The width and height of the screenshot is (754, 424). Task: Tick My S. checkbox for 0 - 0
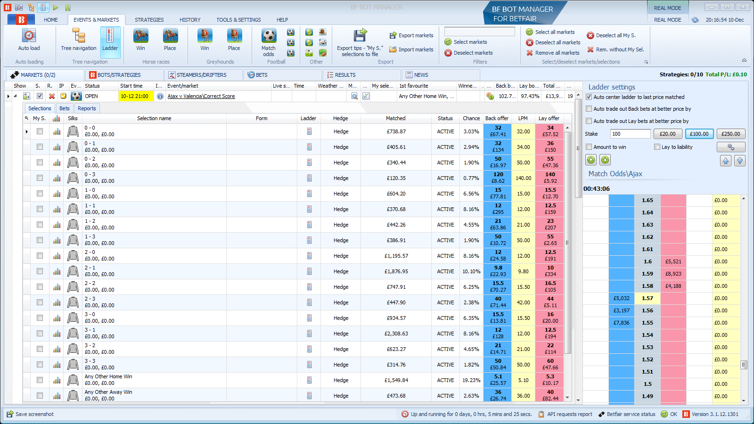[x=40, y=131]
